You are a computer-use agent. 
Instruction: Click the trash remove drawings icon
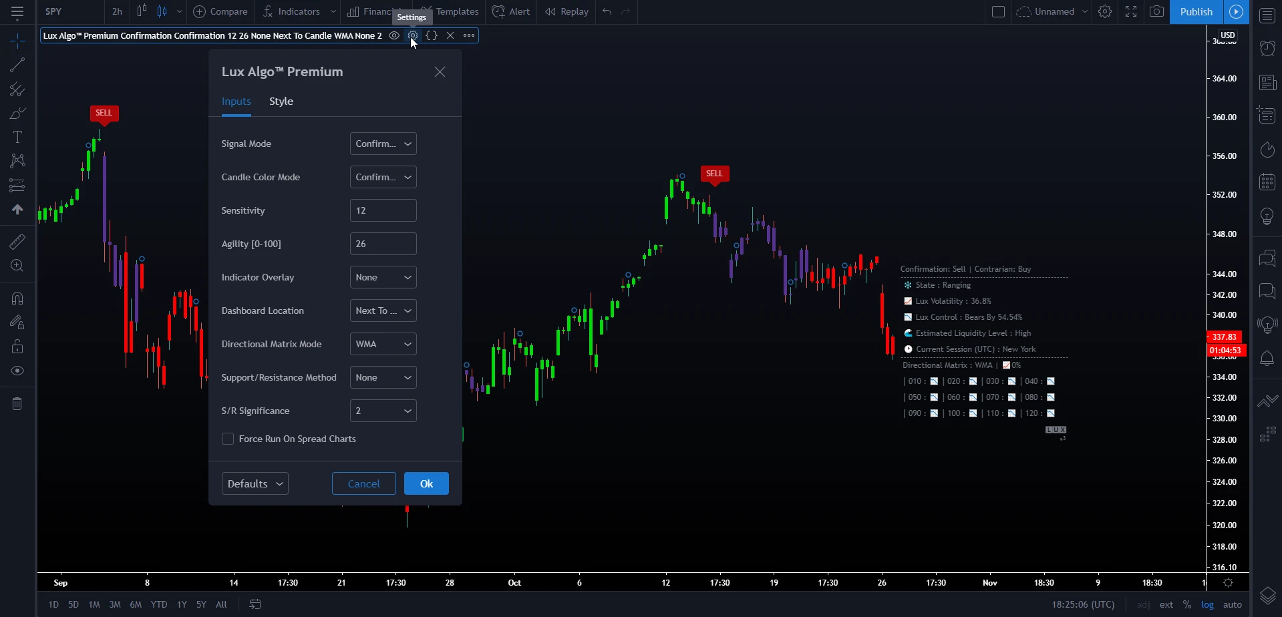[x=17, y=403]
